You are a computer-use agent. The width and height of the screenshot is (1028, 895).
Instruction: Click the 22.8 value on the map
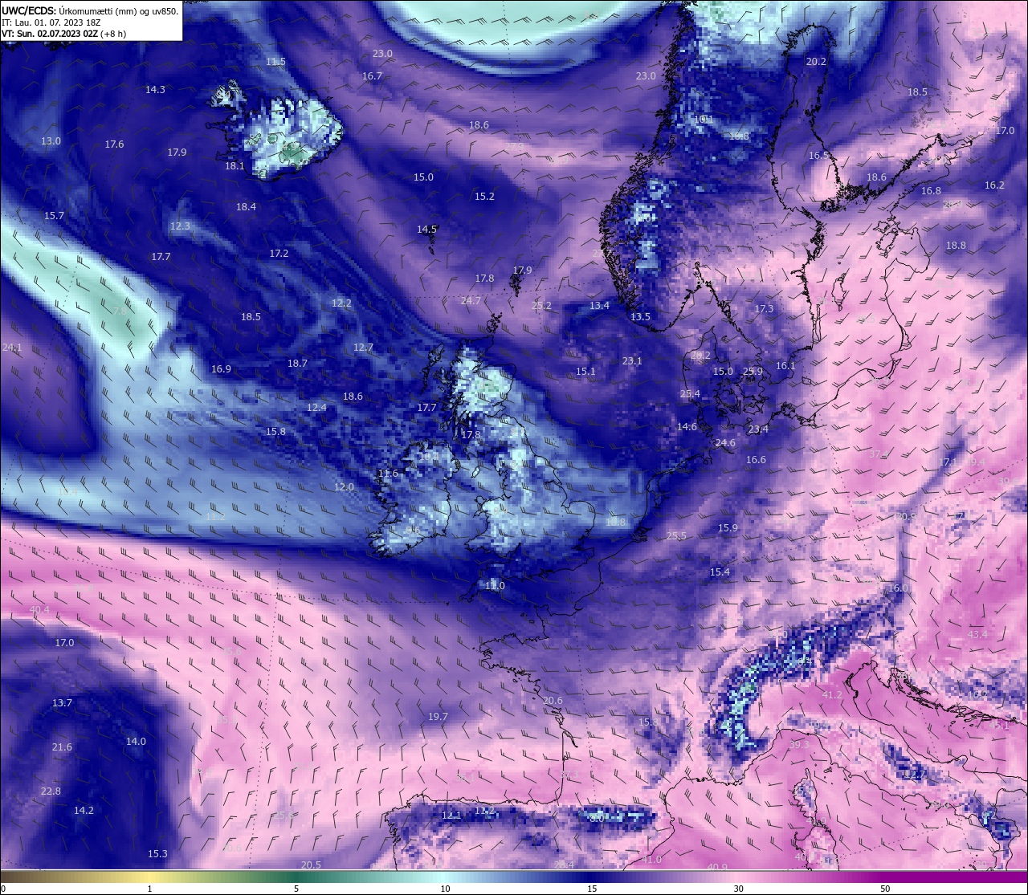point(51,791)
